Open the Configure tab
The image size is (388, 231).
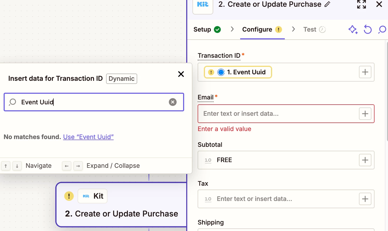click(262, 30)
